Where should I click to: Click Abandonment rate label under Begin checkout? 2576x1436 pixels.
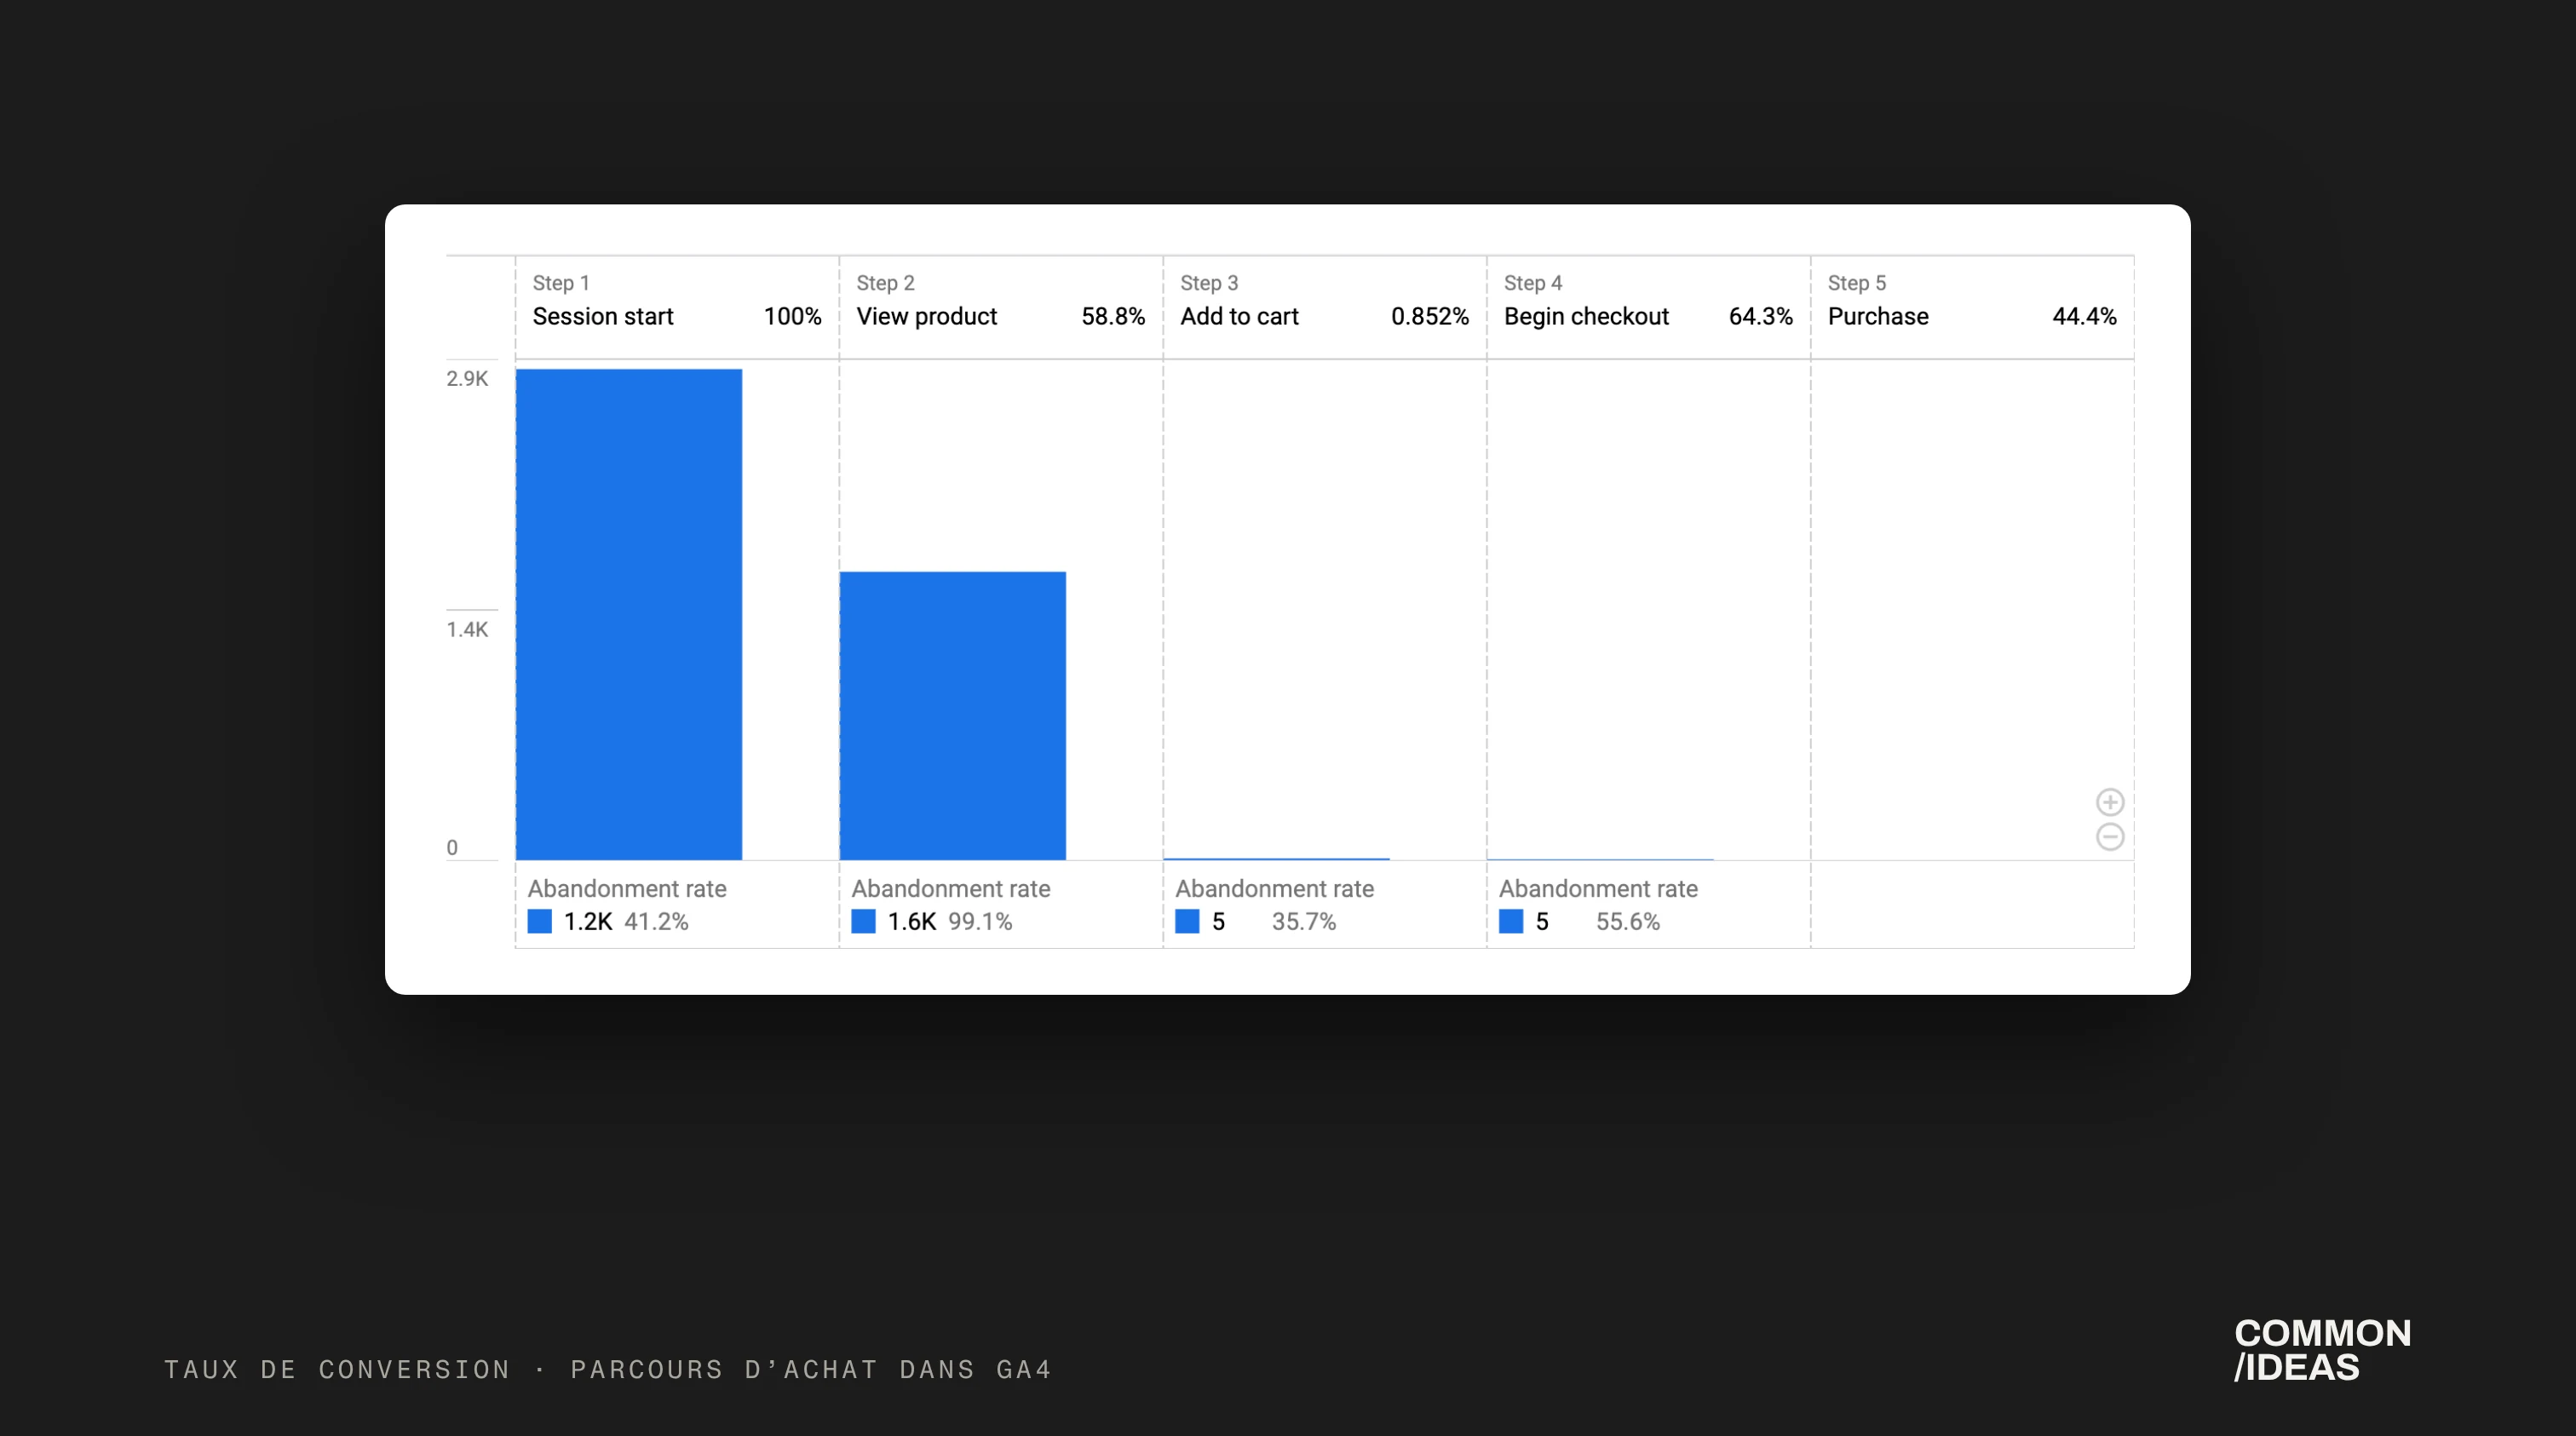click(1598, 889)
